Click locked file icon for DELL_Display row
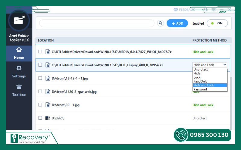 (x=48, y=65)
